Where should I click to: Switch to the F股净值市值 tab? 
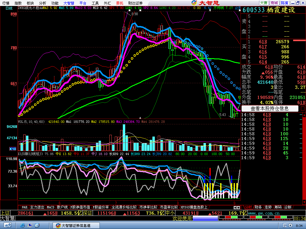point(80,207)
